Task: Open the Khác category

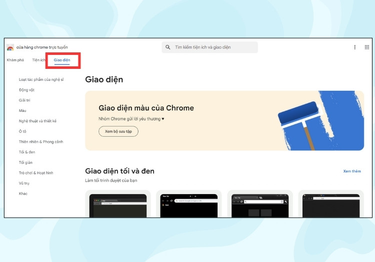Action: [x=23, y=194]
